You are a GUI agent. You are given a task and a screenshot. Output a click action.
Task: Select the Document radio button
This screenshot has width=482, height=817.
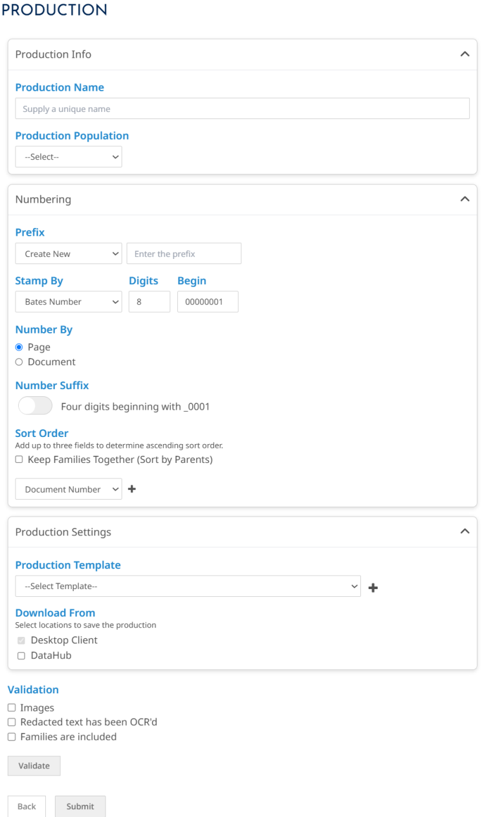pos(19,362)
